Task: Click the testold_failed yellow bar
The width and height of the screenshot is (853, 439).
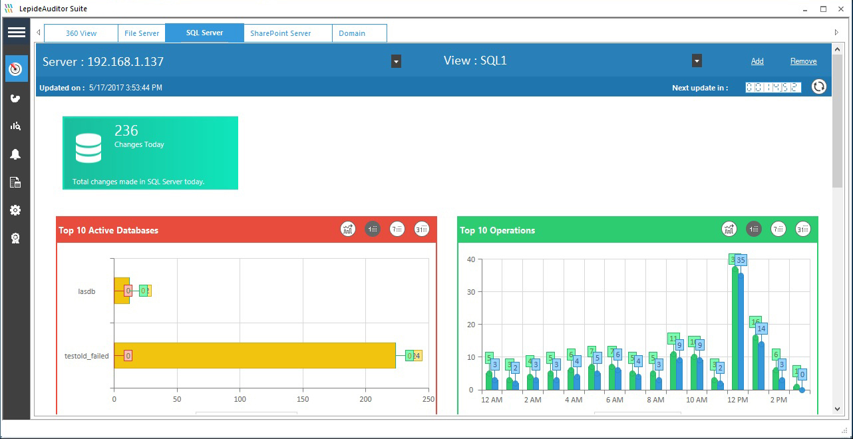Action: (255, 355)
